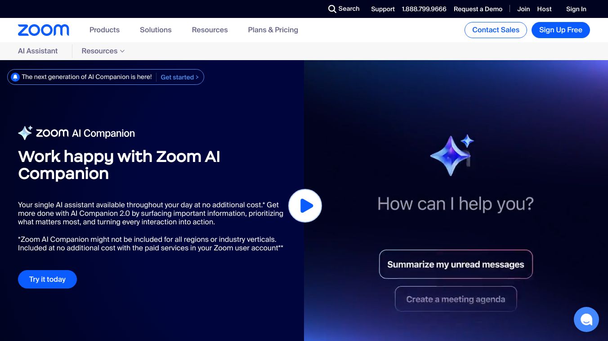The width and height of the screenshot is (608, 341).
Task: Open the Solutions menu
Action: click(x=156, y=30)
